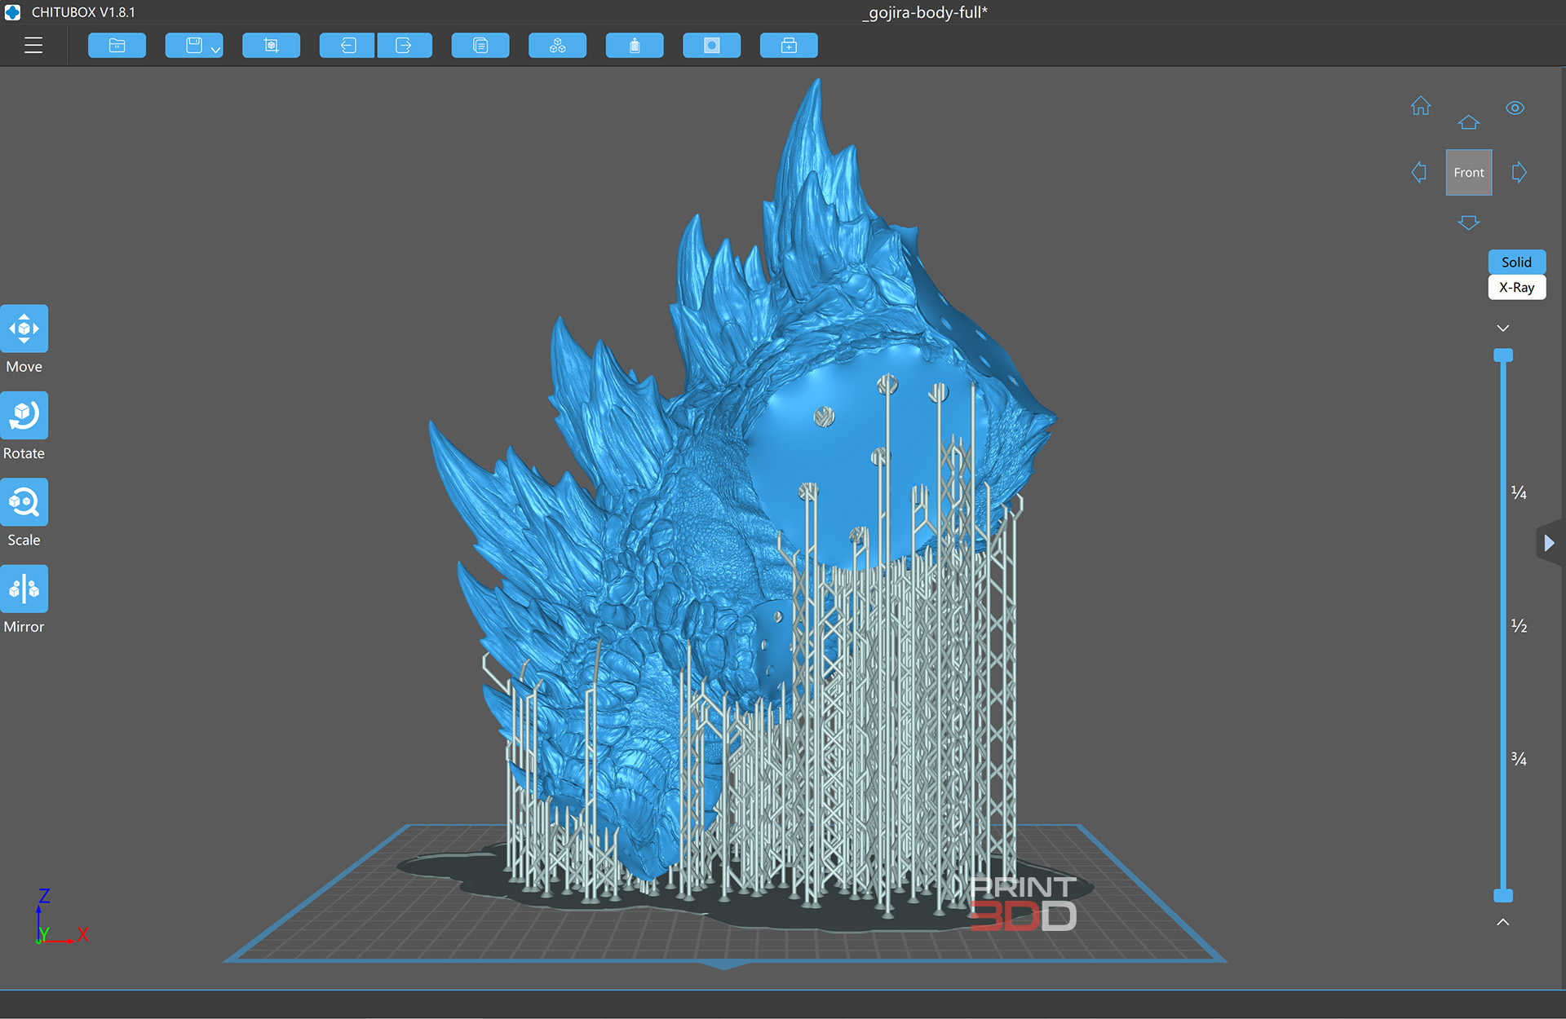Click the Undo toolbar icon
This screenshot has width=1566, height=1019.
pos(347,46)
